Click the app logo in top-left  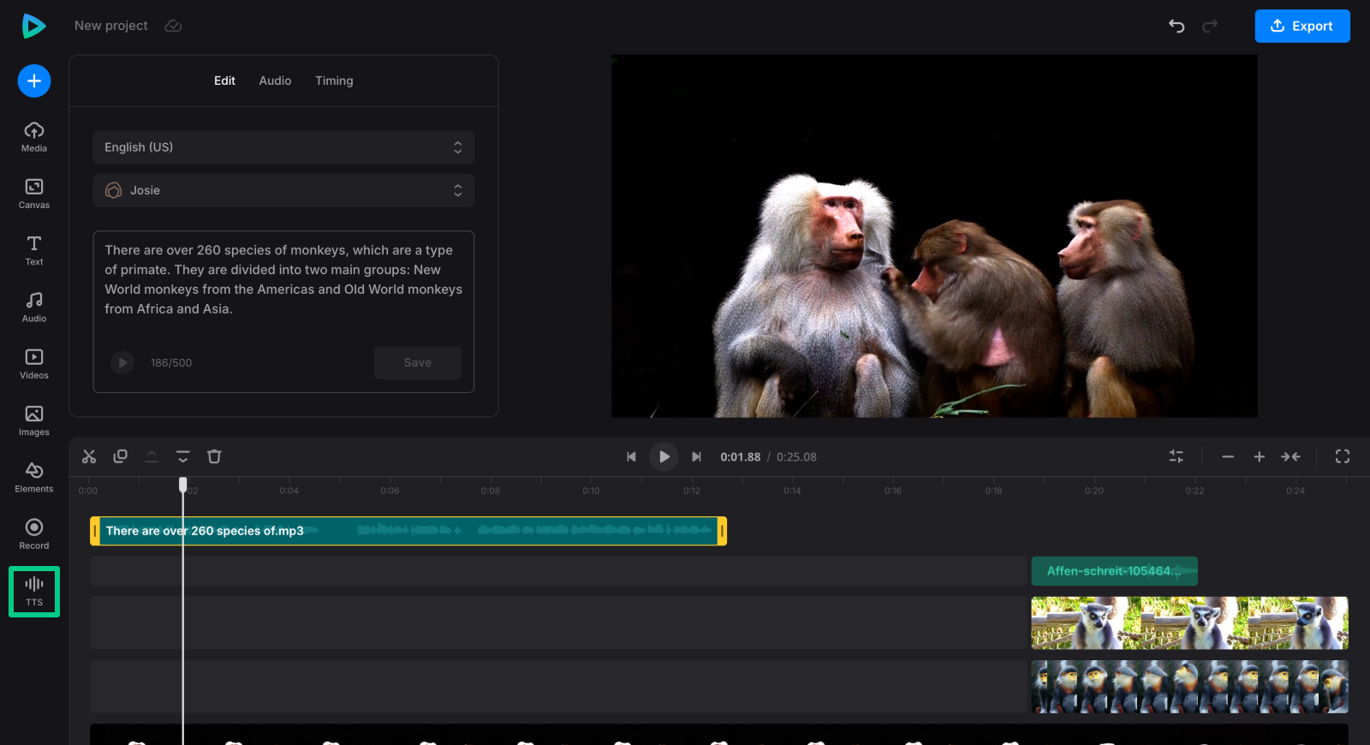pyautogui.click(x=33, y=26)
